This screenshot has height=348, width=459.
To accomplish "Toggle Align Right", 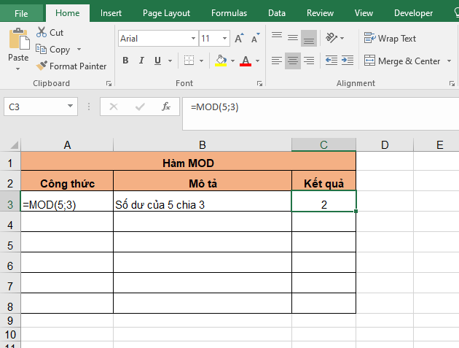I will pos(309,61).
